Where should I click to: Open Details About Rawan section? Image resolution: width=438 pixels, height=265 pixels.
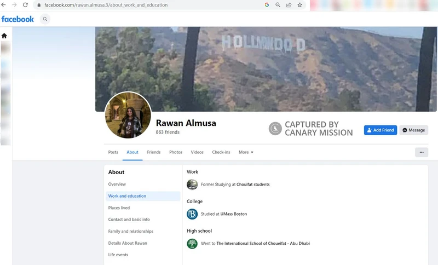(128, 243)
